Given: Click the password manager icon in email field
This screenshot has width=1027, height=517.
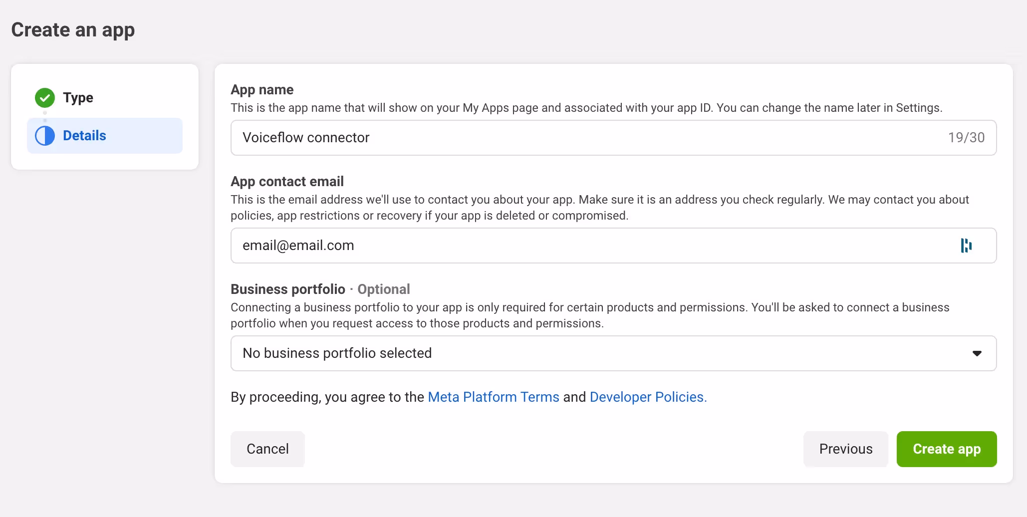Looking at the screenshot, I should tap(966, 246).
